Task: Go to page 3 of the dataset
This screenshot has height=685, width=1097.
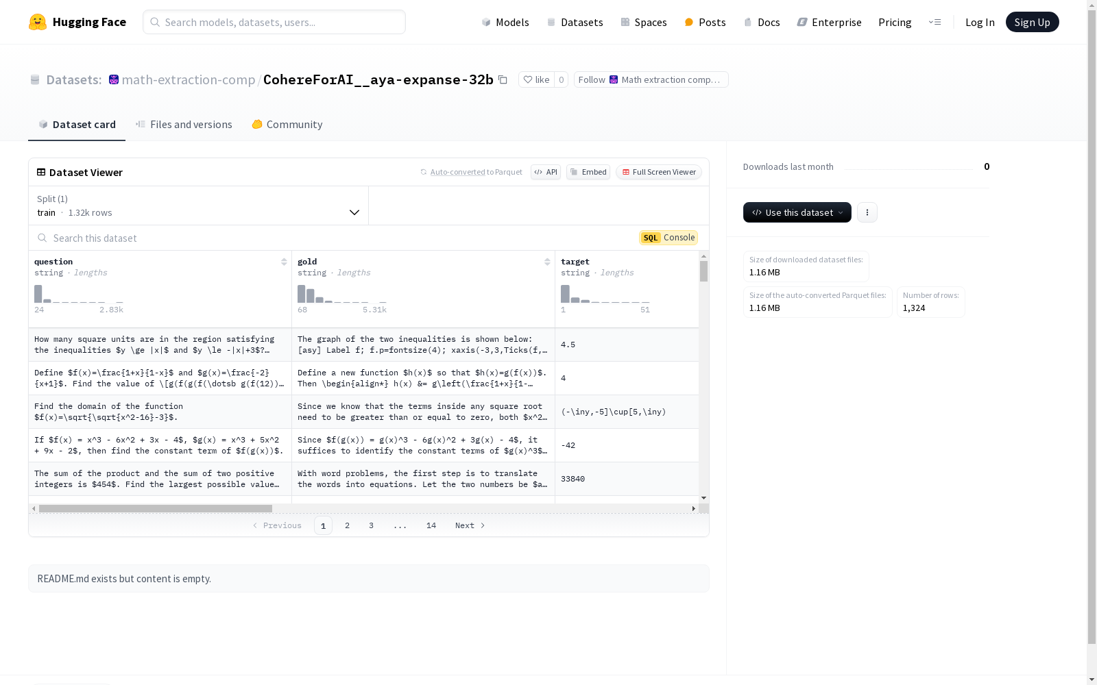Action: [372, 525]
